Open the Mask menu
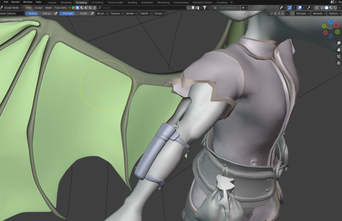Screen dimensions: 342x221 [48, 8]
